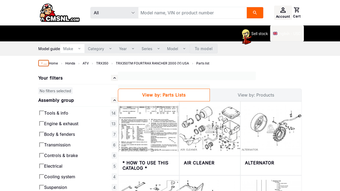This screenshot has width=340, height=191.
Task: Open the Account icon
Action: 283,13
